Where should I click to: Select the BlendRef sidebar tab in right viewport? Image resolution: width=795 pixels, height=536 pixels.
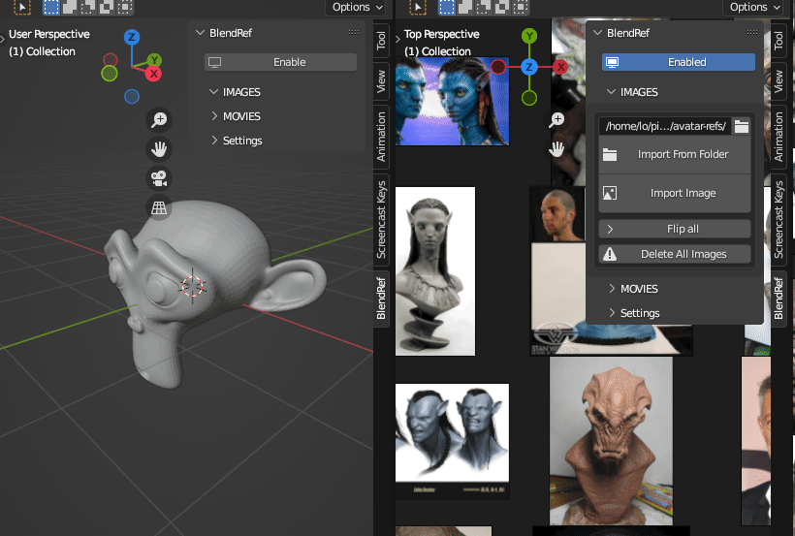coord(779,299)
